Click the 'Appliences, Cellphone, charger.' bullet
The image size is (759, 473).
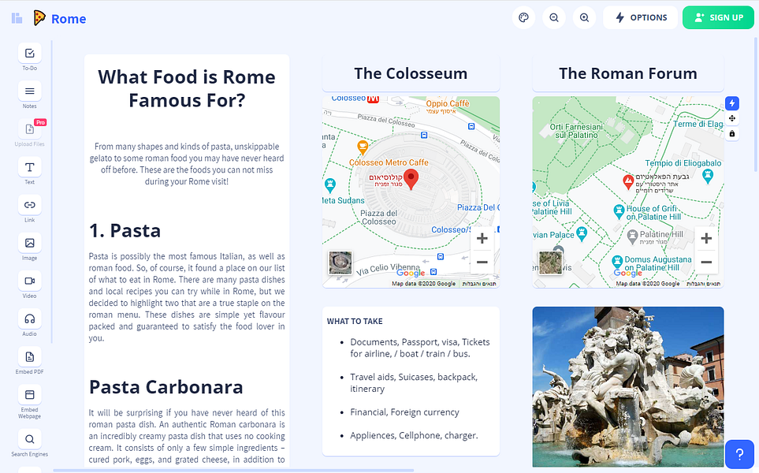click(x=414, y=435)
